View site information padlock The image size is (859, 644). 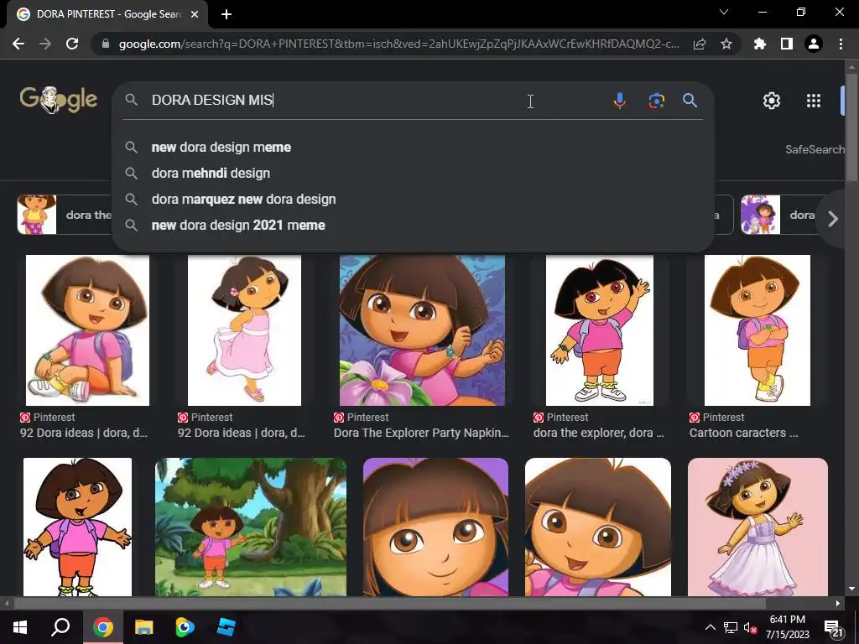tap(106, 44)
